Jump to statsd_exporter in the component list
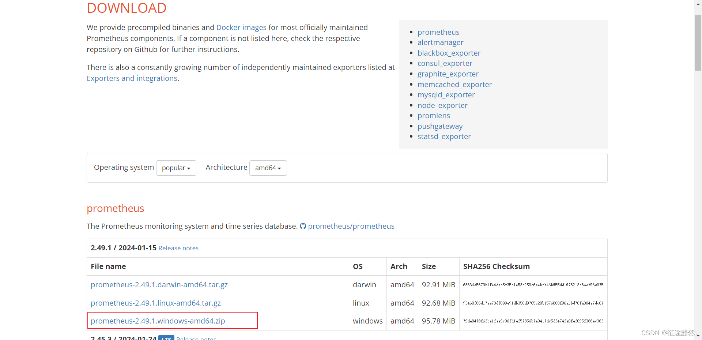702x340 pixels. click(444, 137)
